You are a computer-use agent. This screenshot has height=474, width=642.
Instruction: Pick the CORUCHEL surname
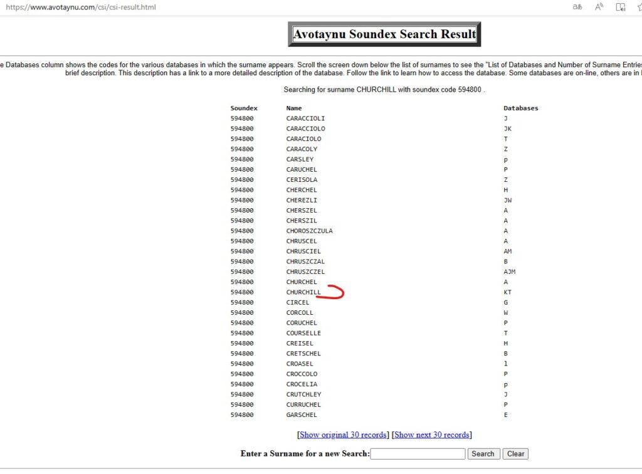[x=302, y=323]
